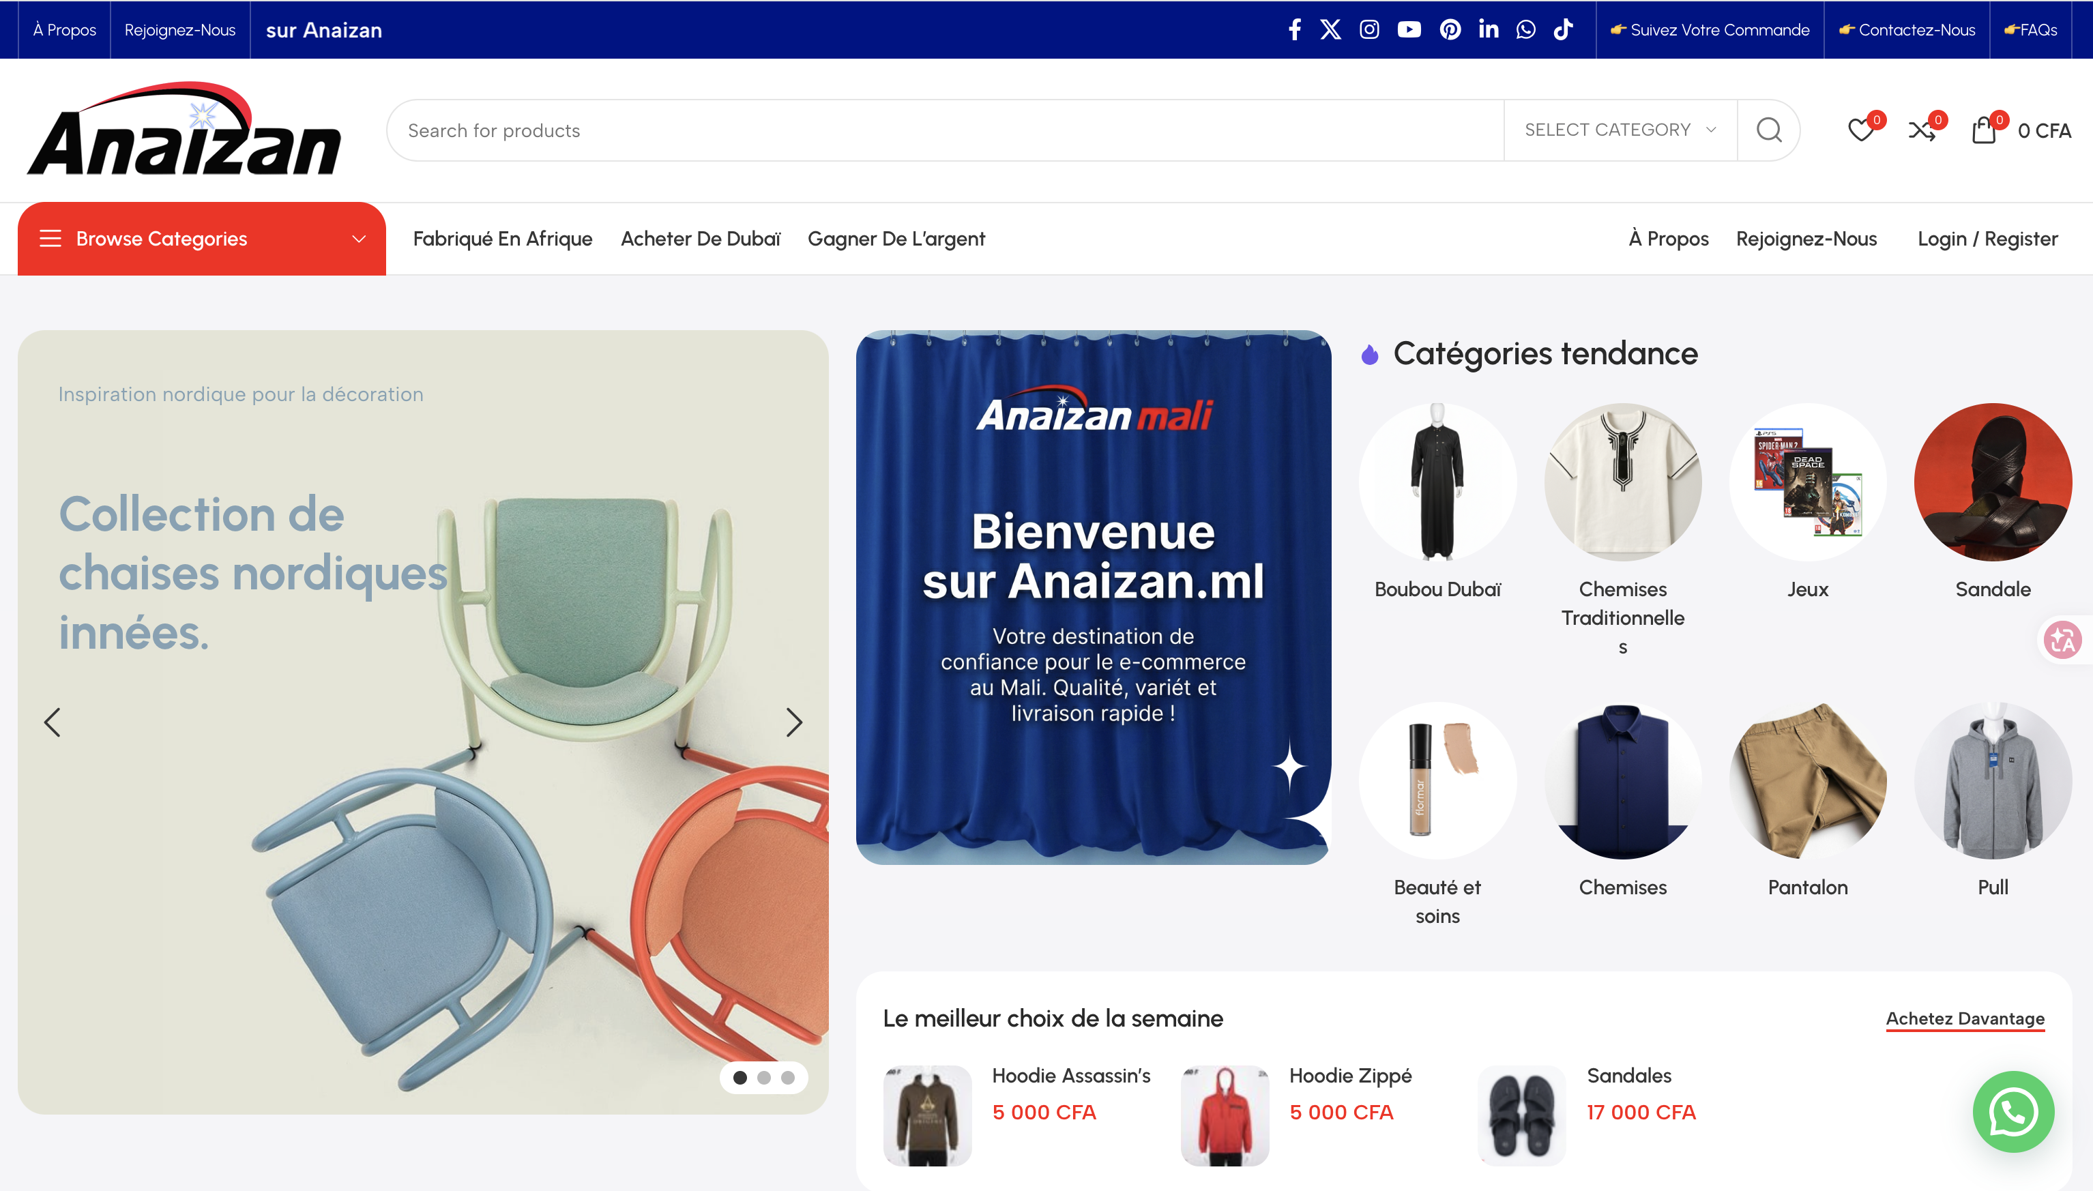Click À Propos in top blue bar

pyautogui.click(x=65, y=30)
